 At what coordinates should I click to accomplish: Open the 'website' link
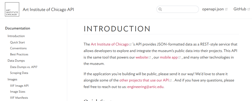click(141, 57)
